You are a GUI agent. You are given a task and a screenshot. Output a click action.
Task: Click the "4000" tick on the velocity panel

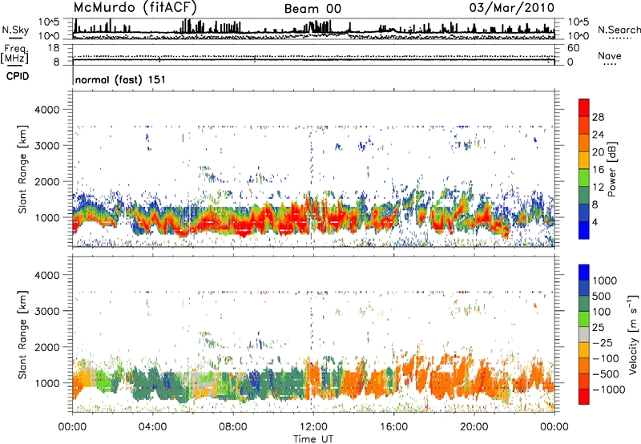pos(49,275)
